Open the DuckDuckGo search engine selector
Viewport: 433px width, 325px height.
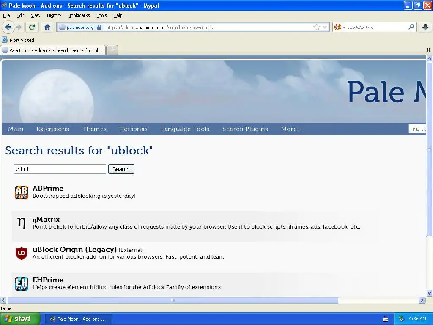(x=340, y=27)
